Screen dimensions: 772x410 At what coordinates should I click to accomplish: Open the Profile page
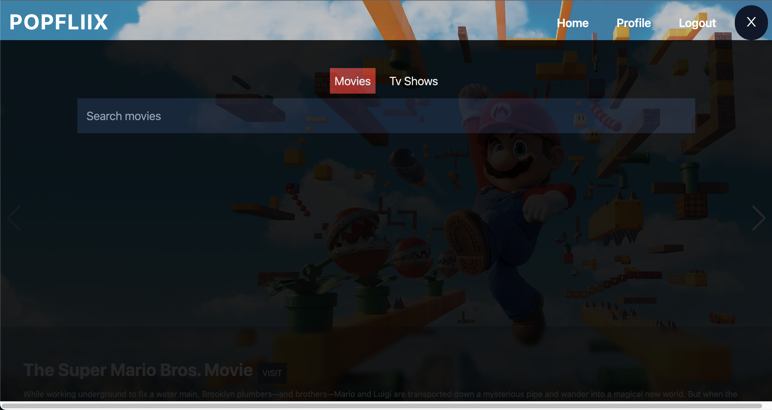coord(634,23)
